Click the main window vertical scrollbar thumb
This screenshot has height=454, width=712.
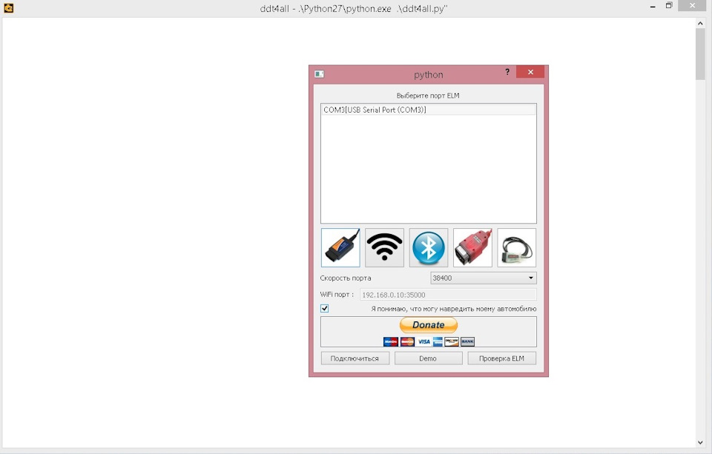pyautogui.click(x=700, y=54)
